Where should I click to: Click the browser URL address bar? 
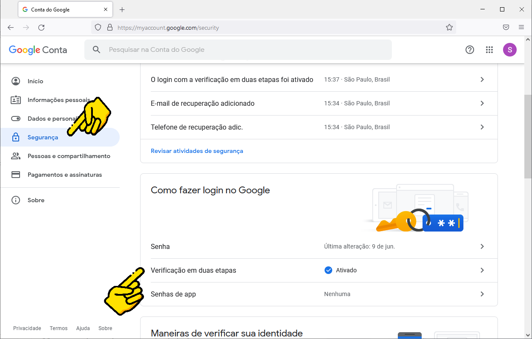pyautogui.click(x=273, y=28)
